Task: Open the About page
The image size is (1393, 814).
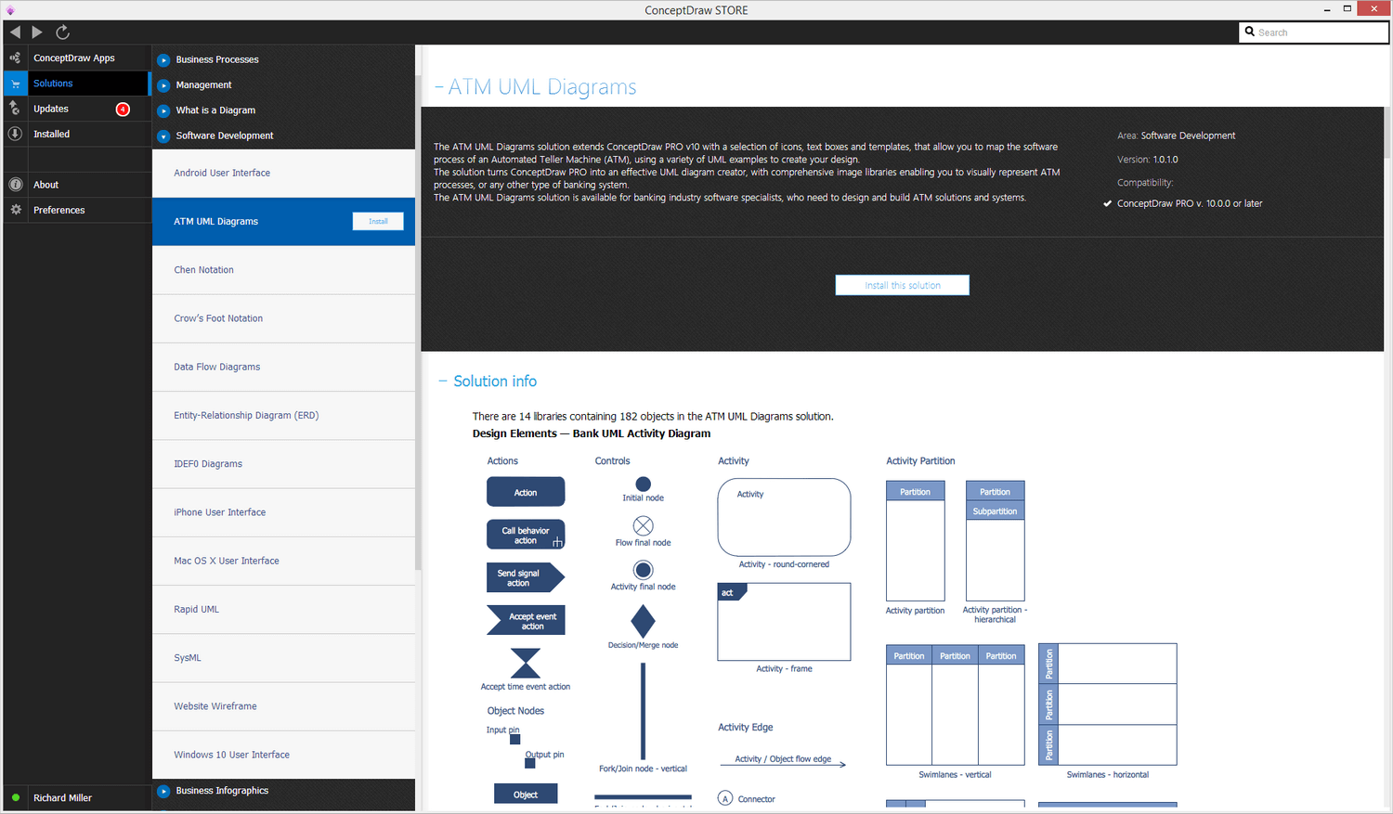Action: point(46,185)
